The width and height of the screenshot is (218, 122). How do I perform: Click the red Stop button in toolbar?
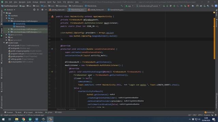click(188, 6)
